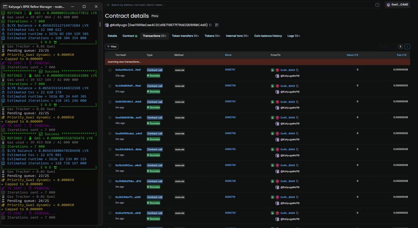Viewport: 418px width, 228px height.
Task: Click the Kaliyuga#e119 avatar in block 8065741 row
Action: pos(277,76)
